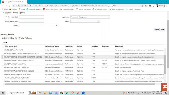The width and height of the screenshot is (169, 95).
Task: Click the Description column header
Action: (119, 46)
